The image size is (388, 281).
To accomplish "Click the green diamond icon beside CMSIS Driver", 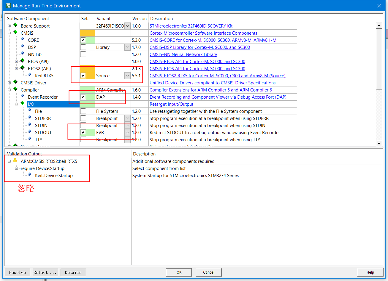I will [15, 83].
